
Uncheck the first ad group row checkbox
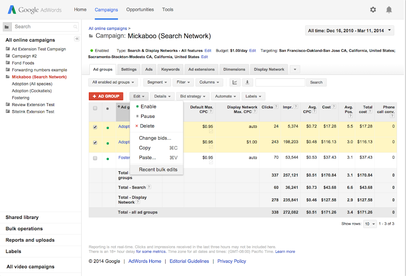(95, 127)
